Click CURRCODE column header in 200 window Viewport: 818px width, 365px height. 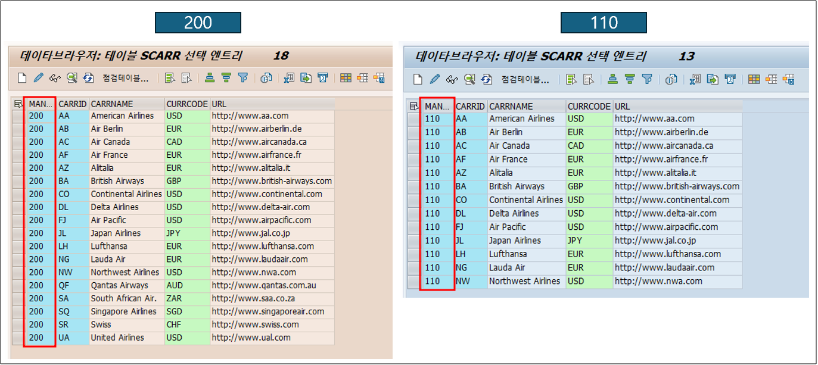187,104
